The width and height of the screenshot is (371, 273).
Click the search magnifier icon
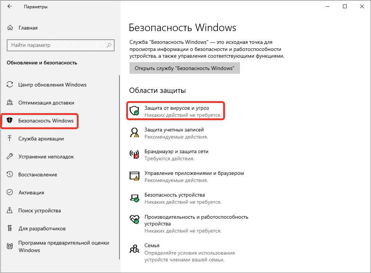pyautogui.click(x=109, y=45)
